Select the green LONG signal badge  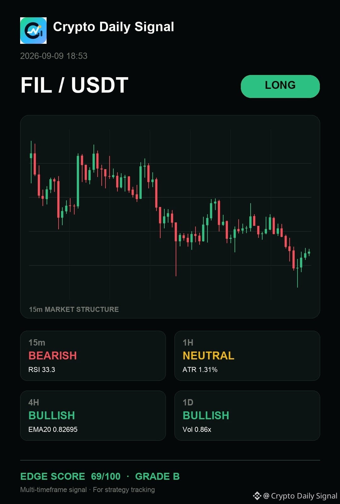coord(280,86)
